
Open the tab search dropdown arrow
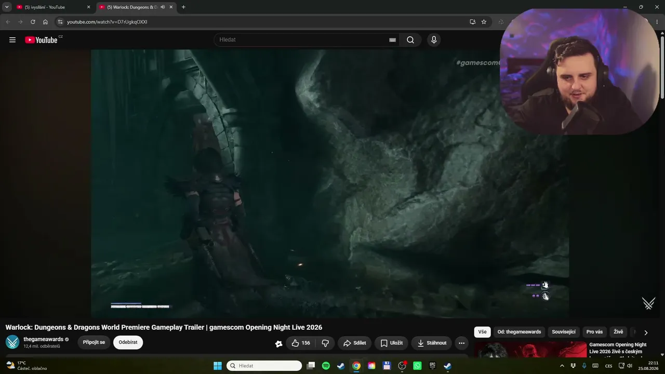pos(7,7)
